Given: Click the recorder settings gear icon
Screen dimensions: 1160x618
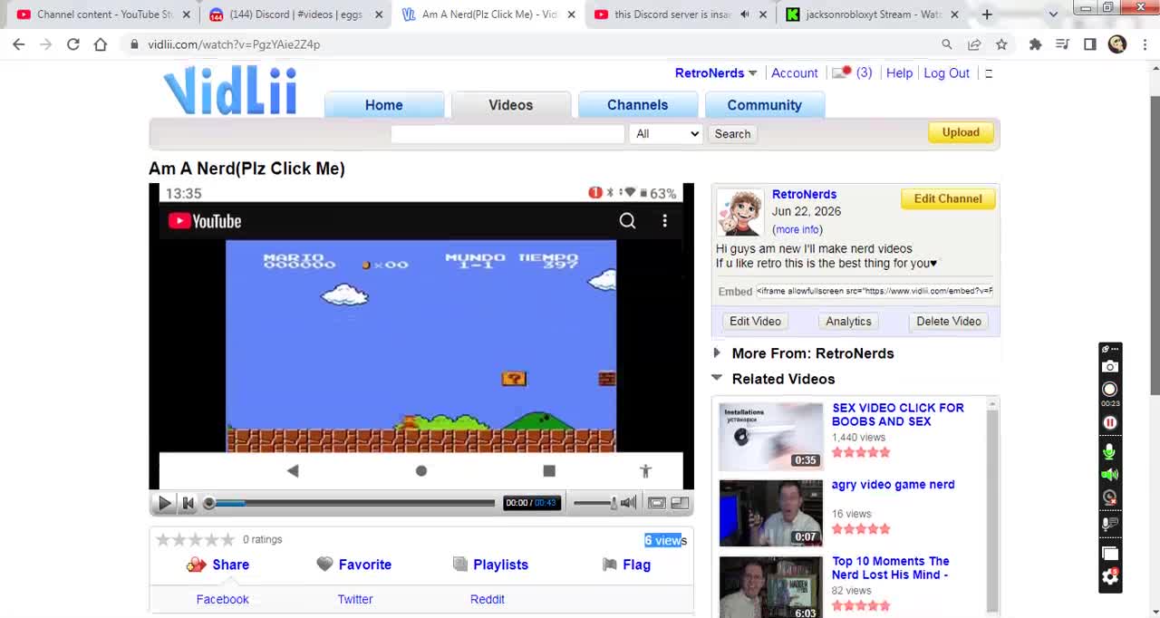Looking at the screenshot, I should [x=1110, y=577].
